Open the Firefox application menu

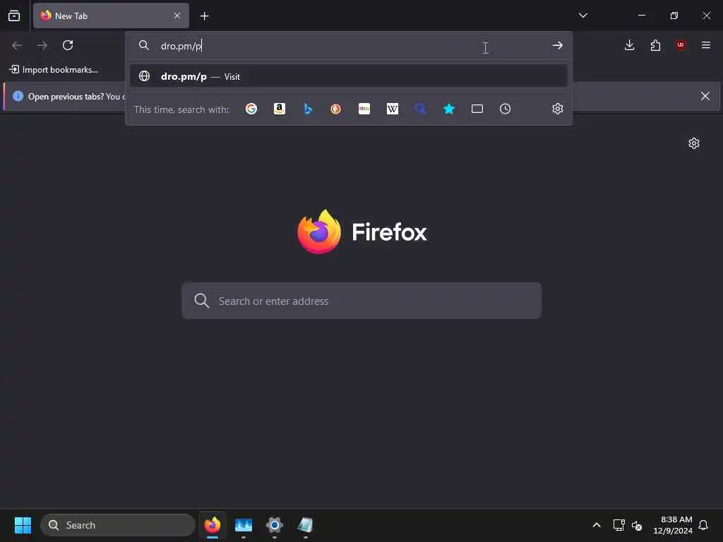706,45
